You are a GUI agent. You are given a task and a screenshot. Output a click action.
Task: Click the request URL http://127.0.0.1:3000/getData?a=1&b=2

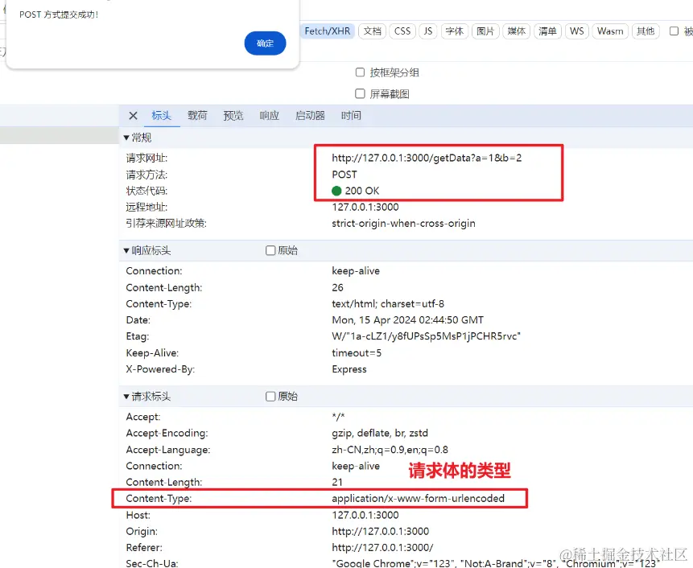(427, 158)
